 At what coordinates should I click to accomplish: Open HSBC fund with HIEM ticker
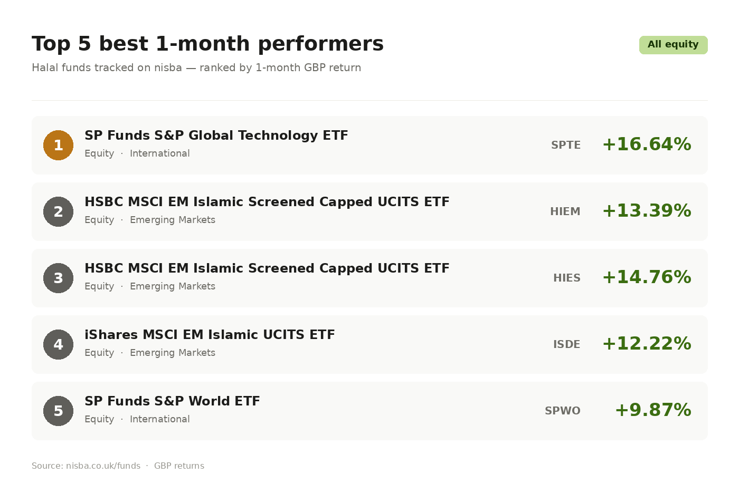tap(267, 202)
